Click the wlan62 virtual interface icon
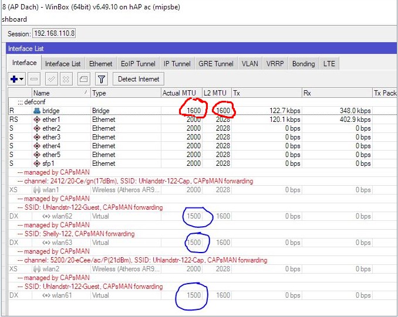Image resolution: width=398 pixels, height=317 pixels. click(x=46, y=216)
